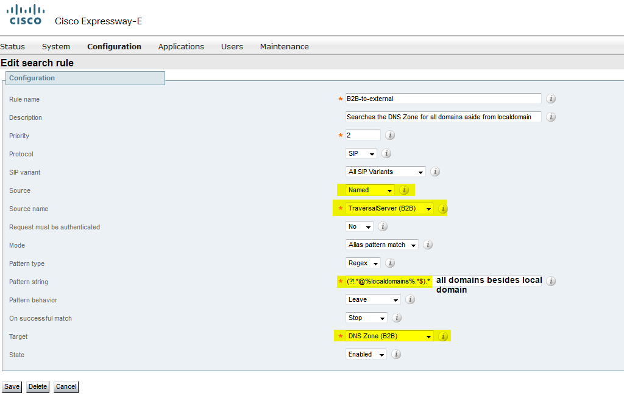This screenshot has height=404, width=624.
Task: Open the Users menu
Action: [x=232, y=46]
